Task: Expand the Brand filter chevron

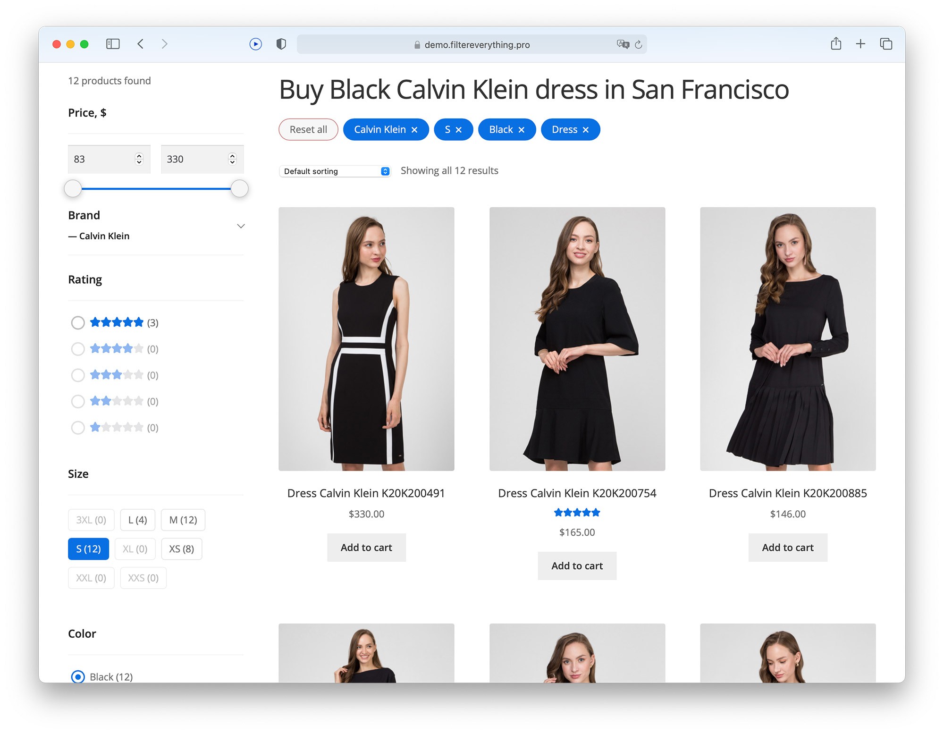Action: [x=241, y=226]
